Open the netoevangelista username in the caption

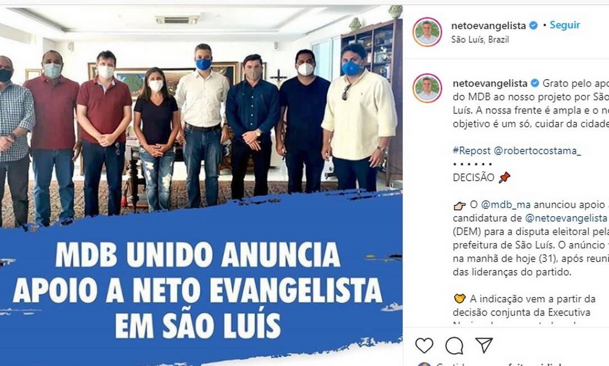(x=490, y=83)
